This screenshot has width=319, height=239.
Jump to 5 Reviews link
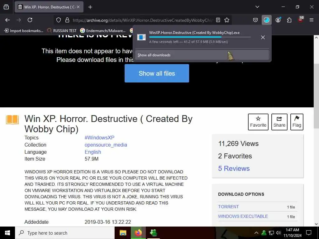pos(234,168)
